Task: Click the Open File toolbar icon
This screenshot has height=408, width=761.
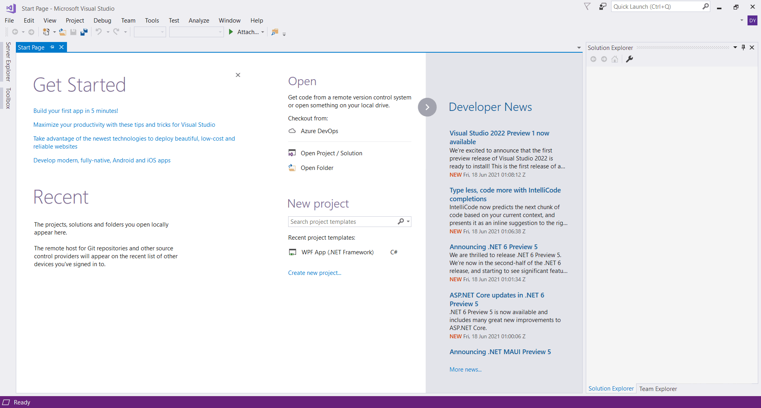Action: pyautogui.click(x=63, y=32)
